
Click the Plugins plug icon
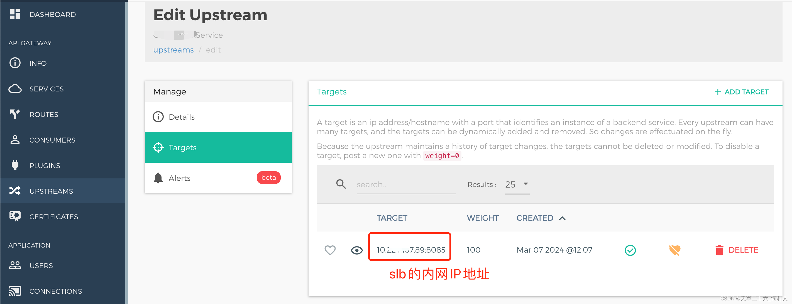pyautogui.click(x=15, y=165)
